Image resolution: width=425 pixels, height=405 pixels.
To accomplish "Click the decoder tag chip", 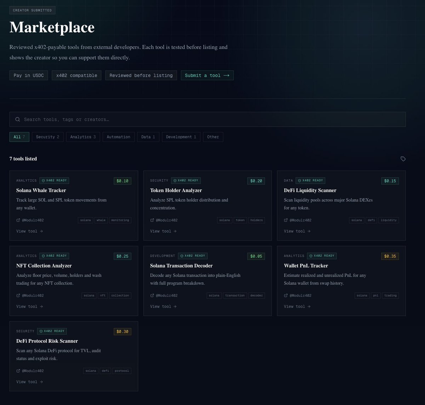I will 256,296.
